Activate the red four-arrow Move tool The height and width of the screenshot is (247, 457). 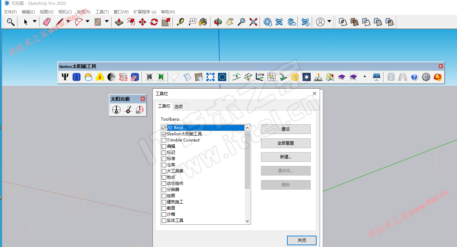pos(142,22)
